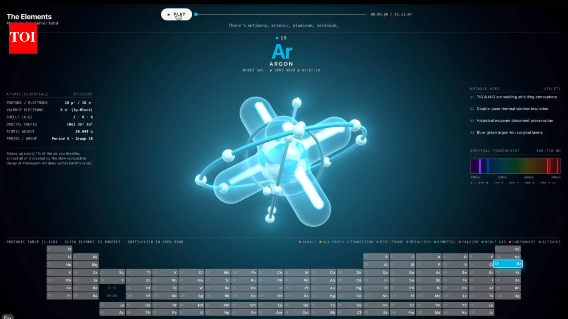Select Helium (He) cell

click(508, 249)
